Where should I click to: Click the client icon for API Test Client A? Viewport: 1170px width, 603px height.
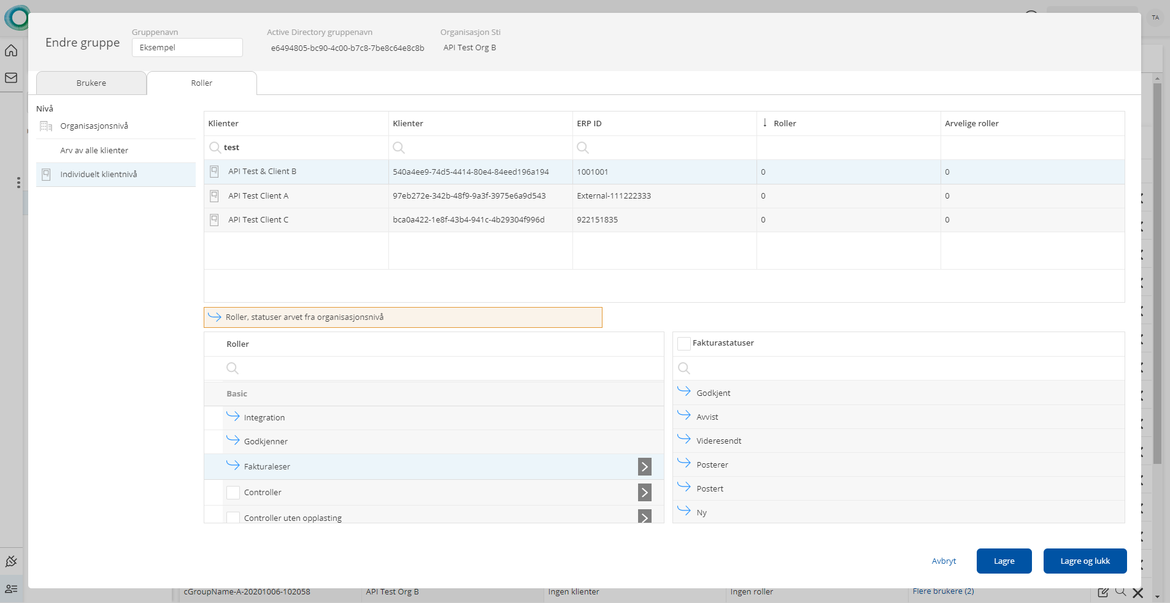pyautogui.click(x=214, y=196)
